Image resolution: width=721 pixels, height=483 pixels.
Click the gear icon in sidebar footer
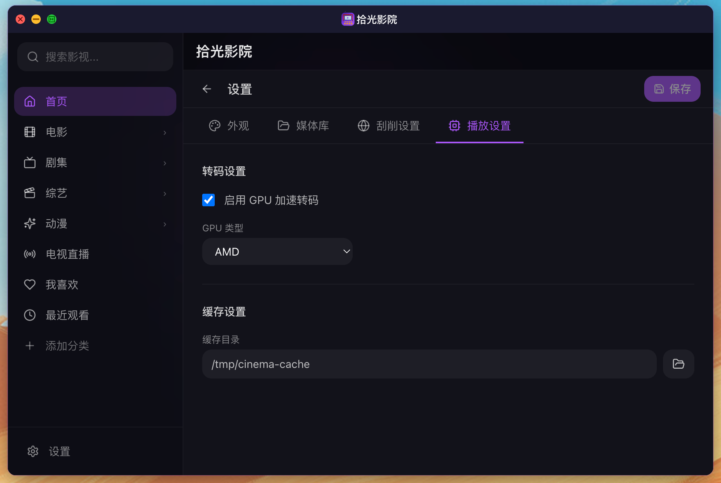[x=33, y=451]
